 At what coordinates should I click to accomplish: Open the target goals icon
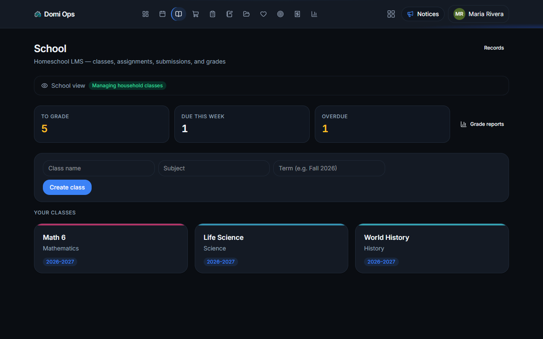[280, 14]
